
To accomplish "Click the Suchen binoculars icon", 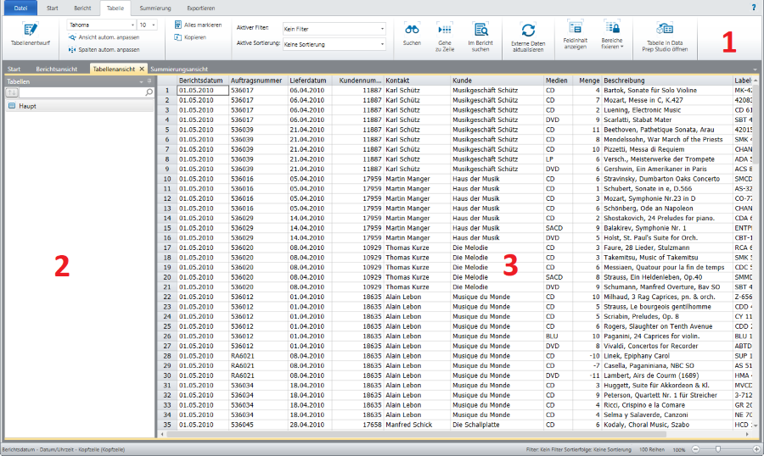I will [x=412, y=30].
